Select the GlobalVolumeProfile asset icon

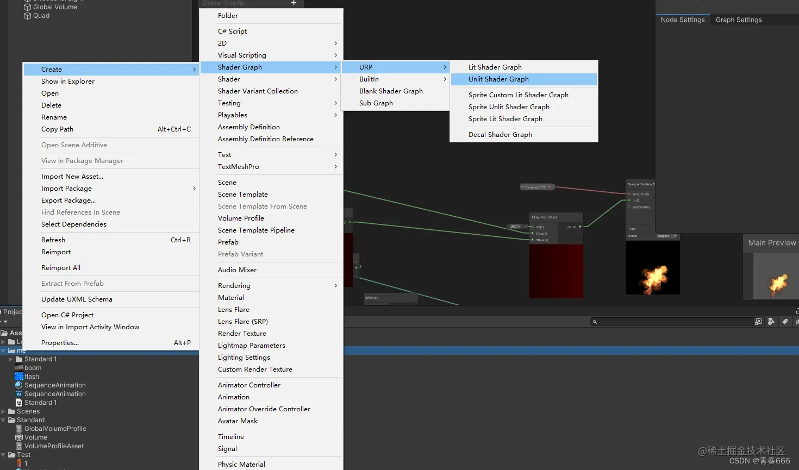[x=20, y=429]
